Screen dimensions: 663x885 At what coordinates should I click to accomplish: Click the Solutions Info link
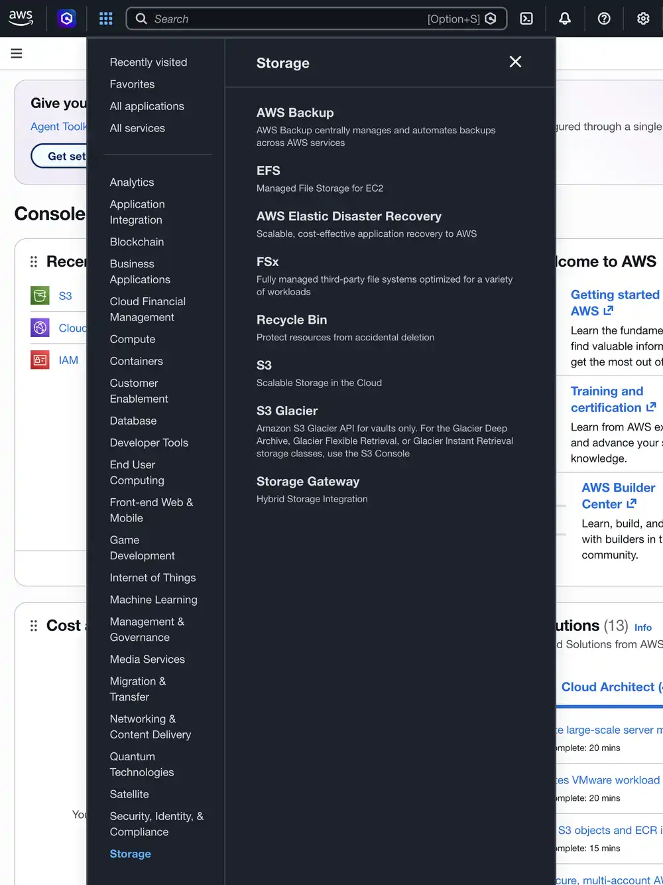(x=643, y=628)
